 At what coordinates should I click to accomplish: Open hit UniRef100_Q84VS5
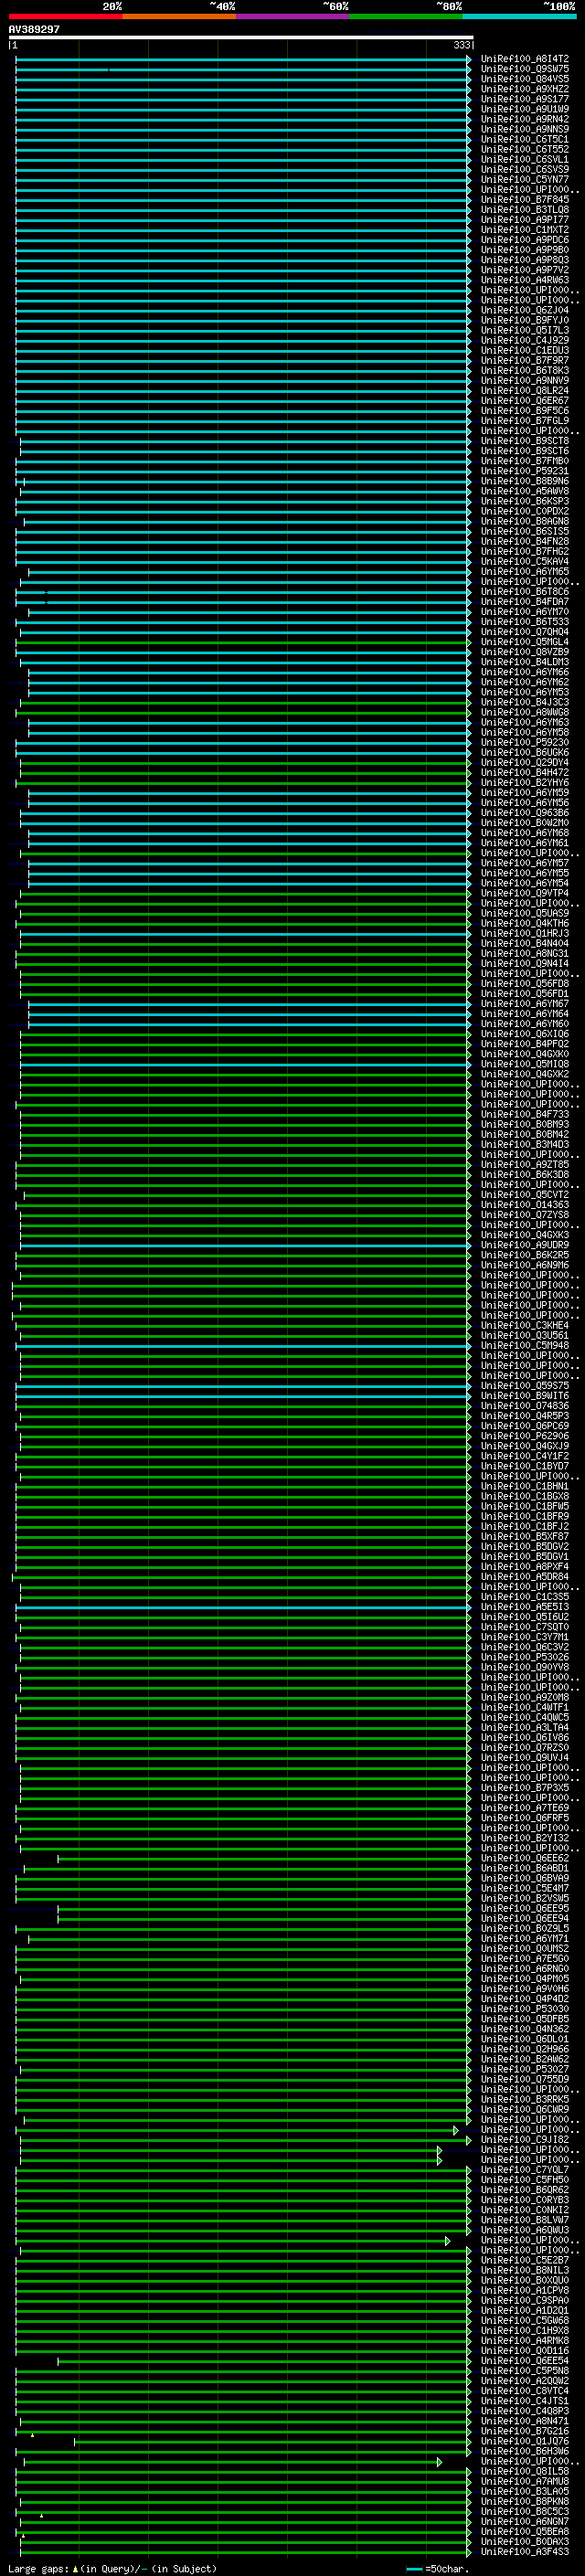[525, 79]
